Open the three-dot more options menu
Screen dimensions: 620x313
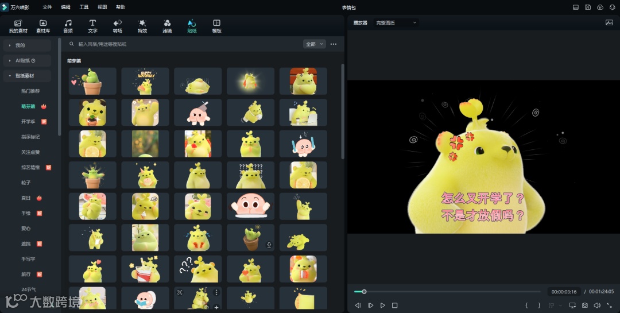(x=334, y=44)
